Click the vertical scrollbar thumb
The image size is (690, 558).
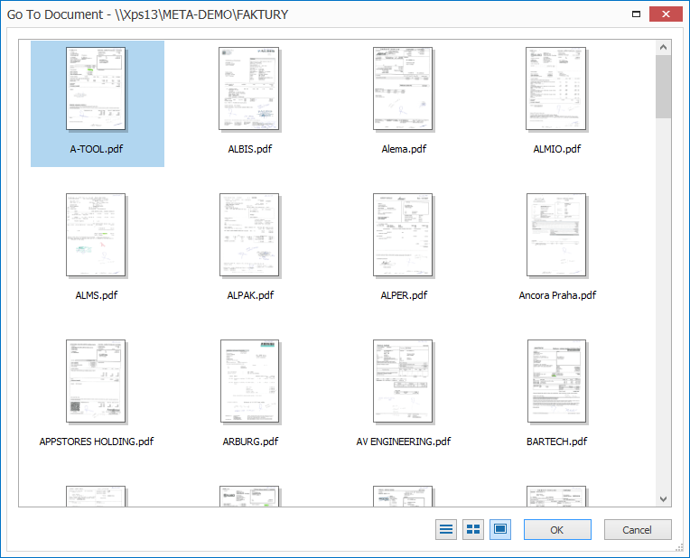pos(663,87)
